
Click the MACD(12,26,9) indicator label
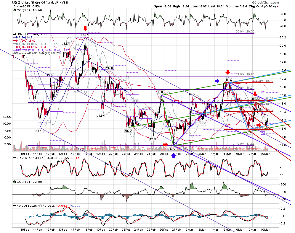coord(47,206)
